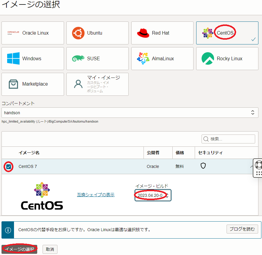Image resolution: width=262 pixels, height=255 pixels.
Task: Choose the SUSE chameleon tile
Action: tap(97, 59)
